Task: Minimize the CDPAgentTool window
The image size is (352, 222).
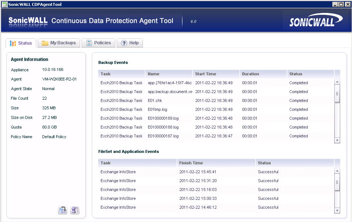Action: click(335, 4)
